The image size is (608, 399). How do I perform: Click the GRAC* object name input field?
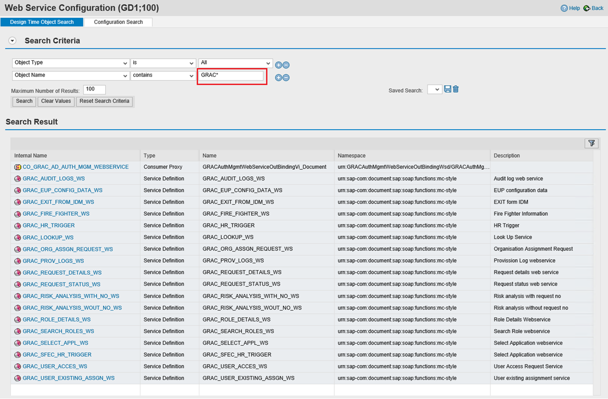click(x=231, y=75)
